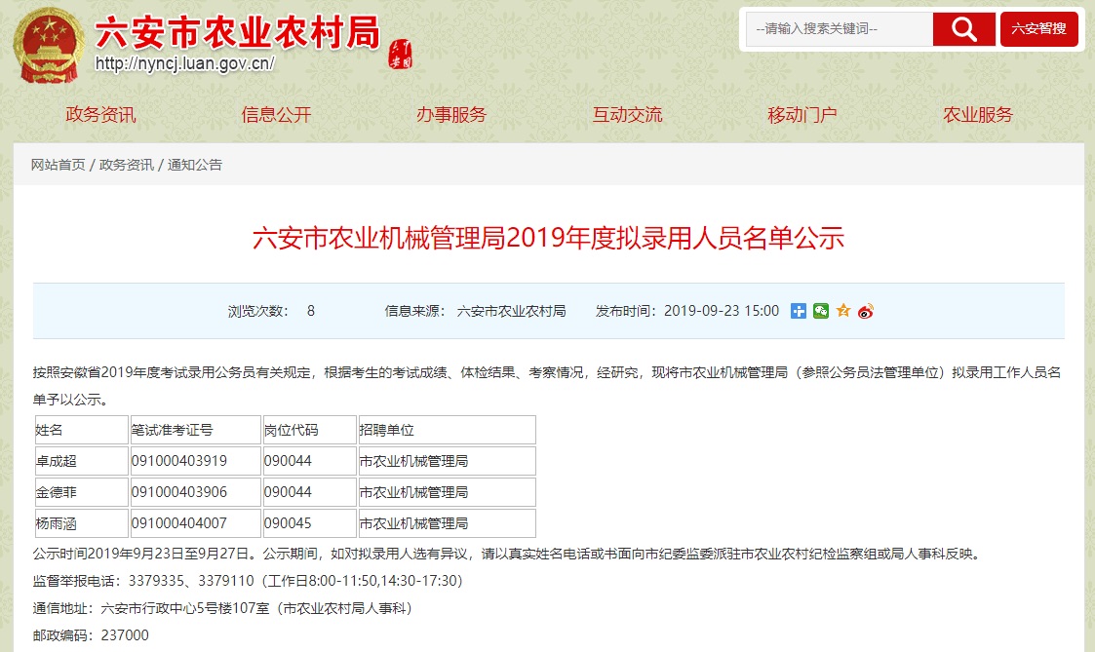Viewport: 1095px width, 652px height.
Task: Open the 农业服务 menu
Action: [978, 114]
